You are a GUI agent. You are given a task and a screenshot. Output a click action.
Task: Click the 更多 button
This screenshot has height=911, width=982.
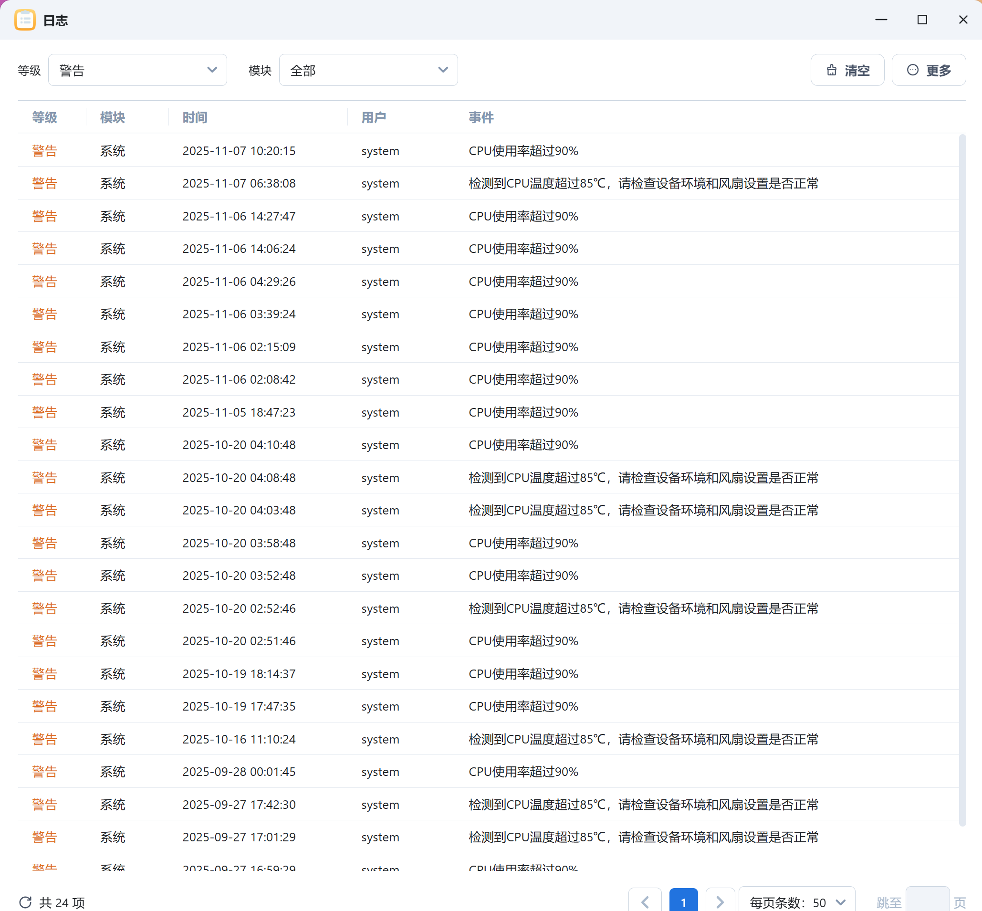[x=928, y=70]
